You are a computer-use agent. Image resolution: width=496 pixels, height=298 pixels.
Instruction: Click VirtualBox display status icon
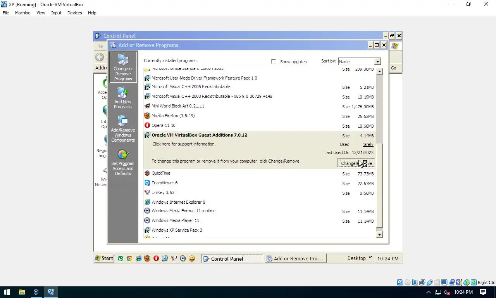[444, 282]
